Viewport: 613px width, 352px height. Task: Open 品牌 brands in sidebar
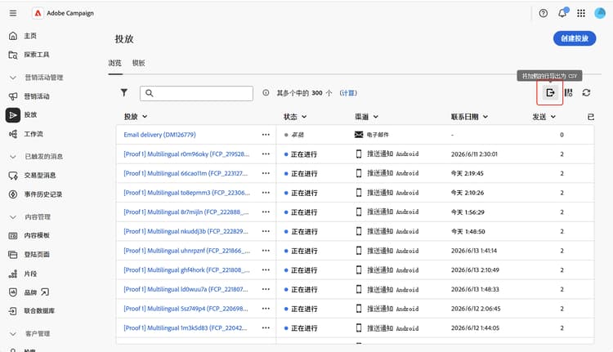29,292
